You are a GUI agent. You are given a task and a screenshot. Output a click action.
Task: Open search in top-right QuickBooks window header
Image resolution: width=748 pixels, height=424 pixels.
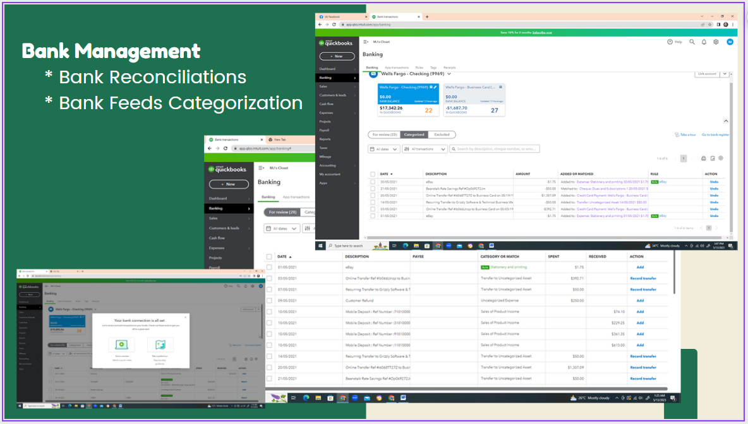coord(692,42)
